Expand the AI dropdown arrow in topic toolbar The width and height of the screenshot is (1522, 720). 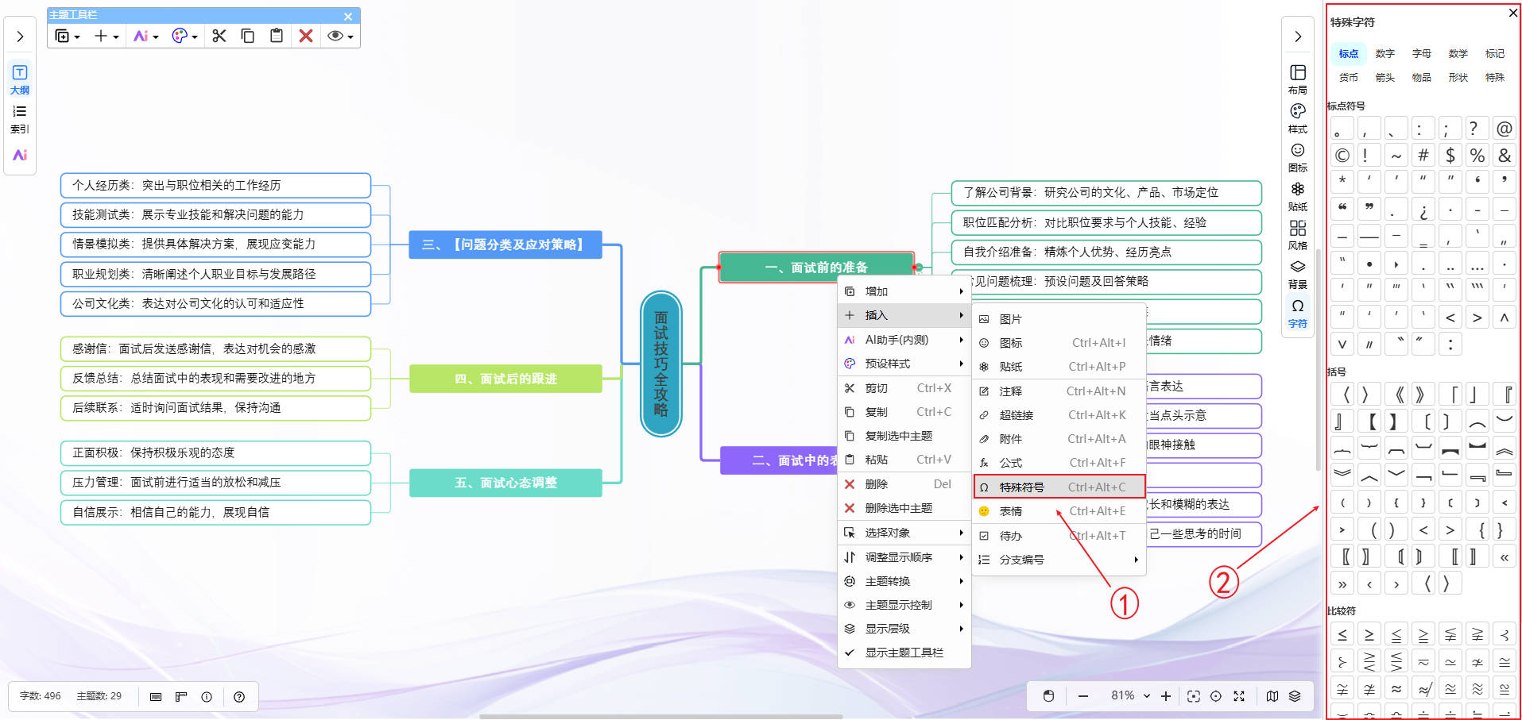click(x=156, y=37)
